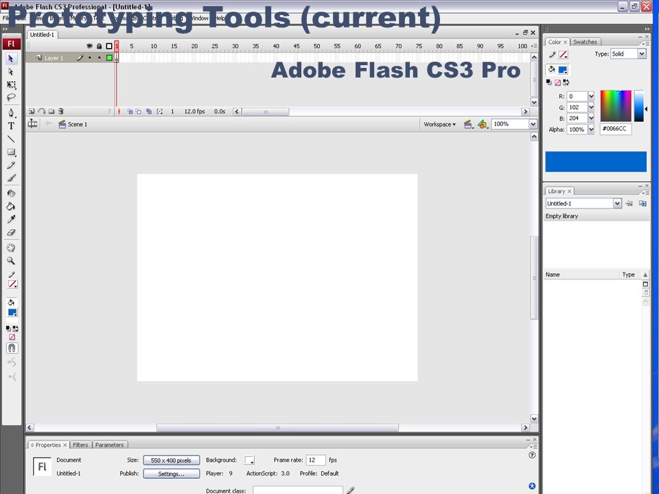
Task: Click the New Library Panel icon
Action: pos(643,203)
